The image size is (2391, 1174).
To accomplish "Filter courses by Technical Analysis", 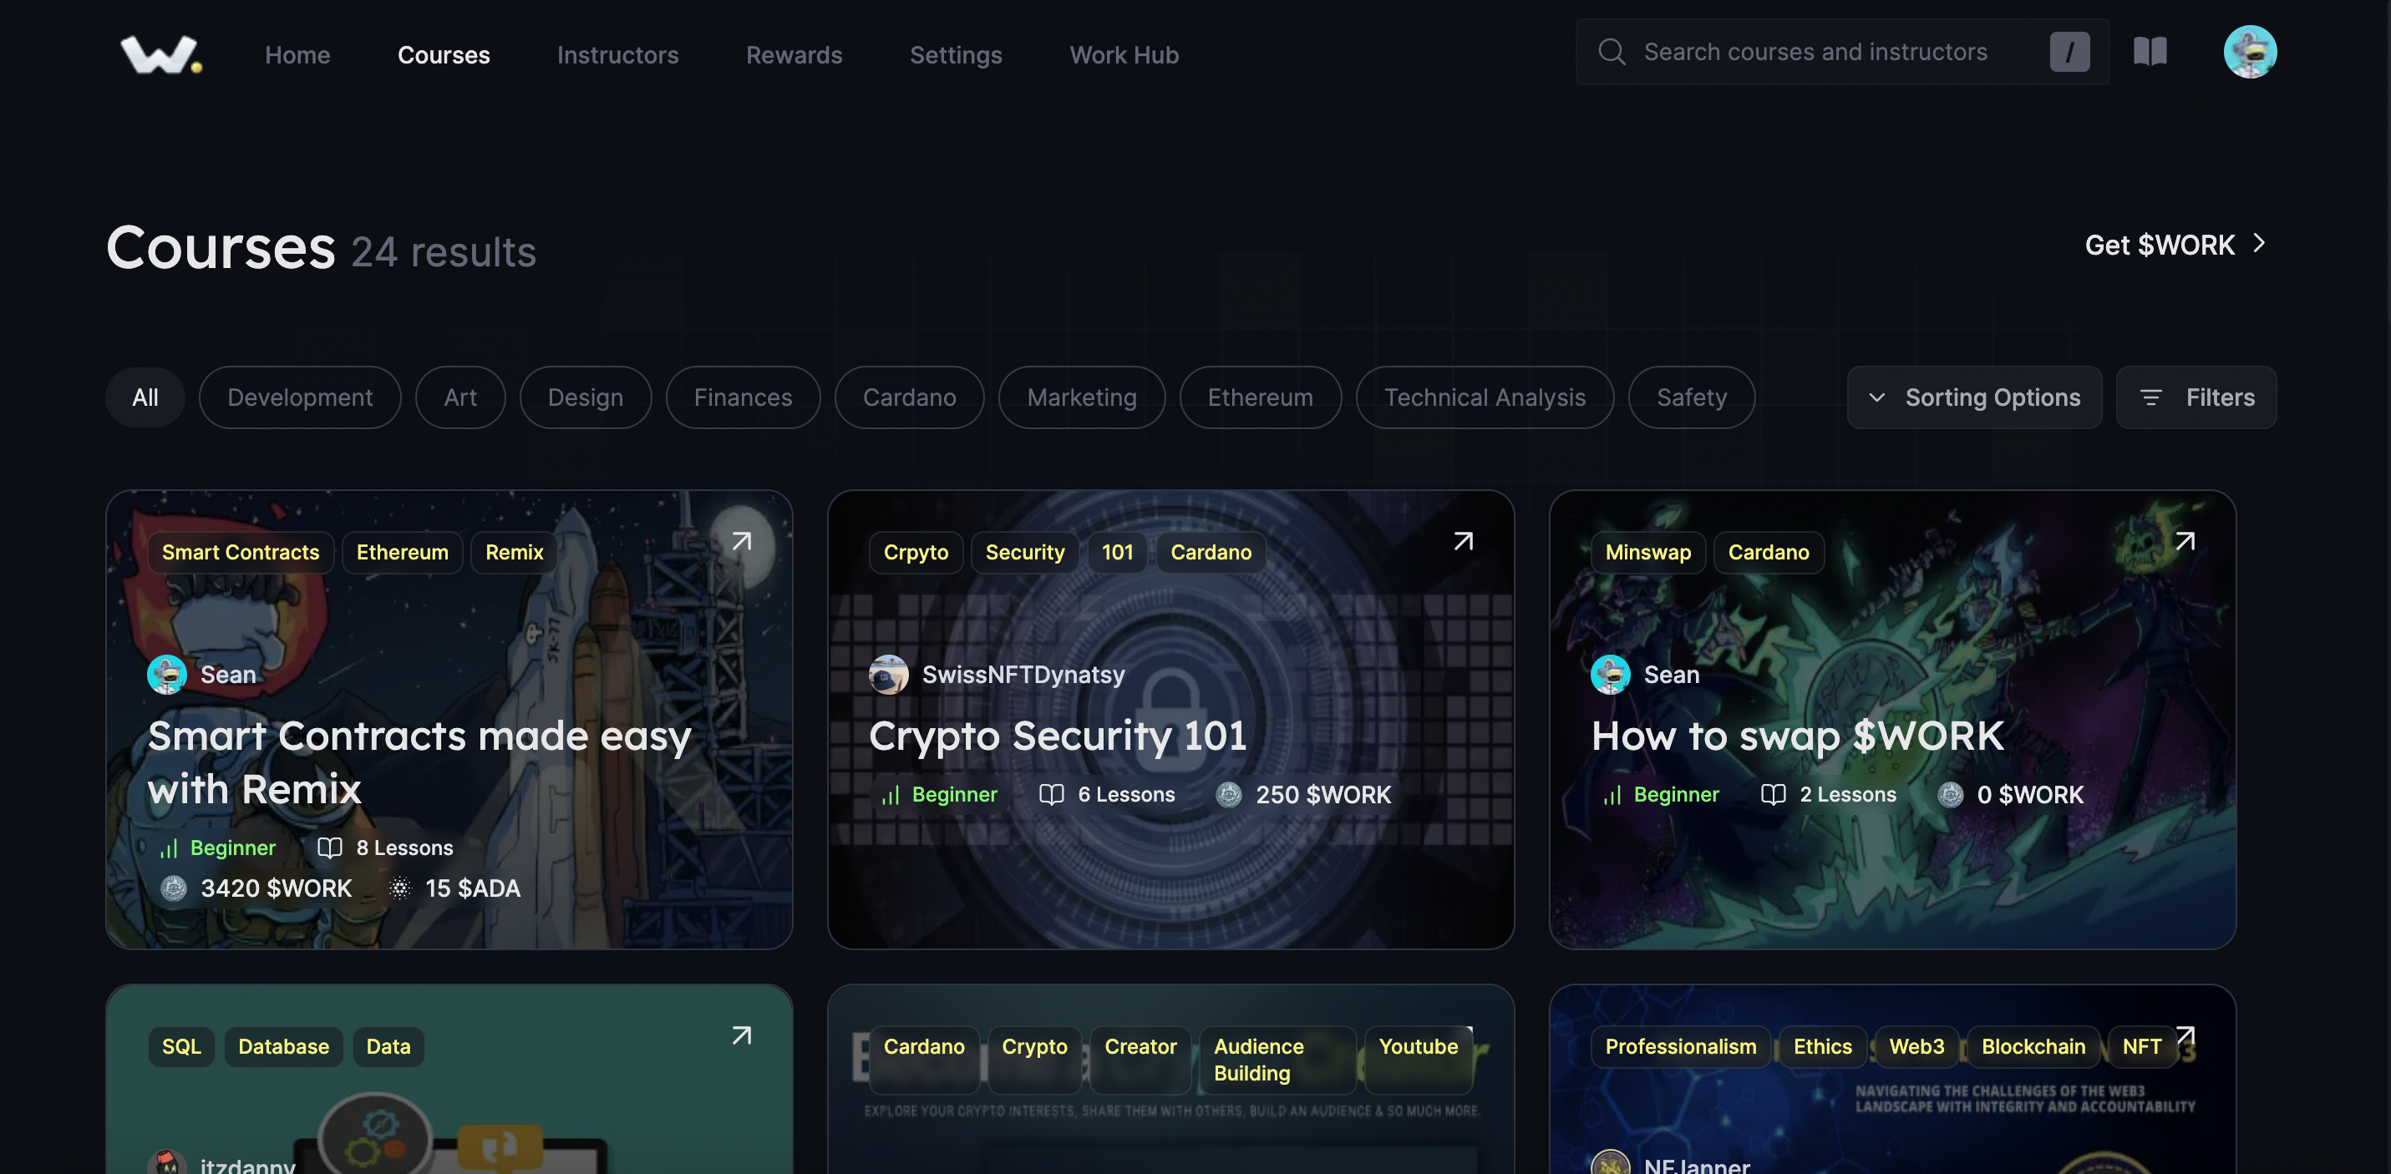I will 1485,397.
